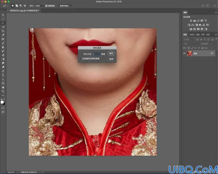Select the Crop tool

point(3,31)
